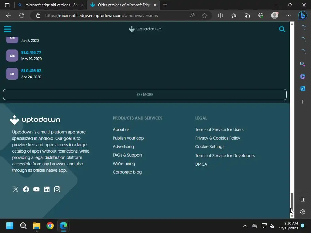Open the Favorites list
The image size is (311, 233).
(234, 15)
